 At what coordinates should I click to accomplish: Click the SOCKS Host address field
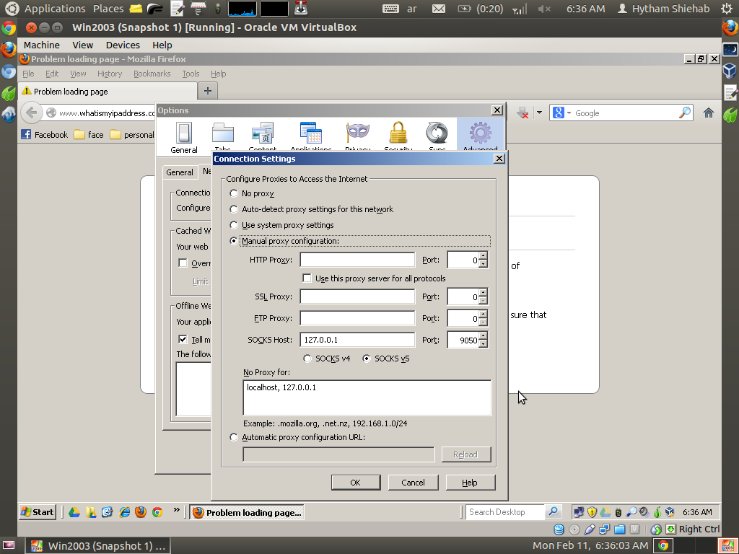click(x=357, y=340)
